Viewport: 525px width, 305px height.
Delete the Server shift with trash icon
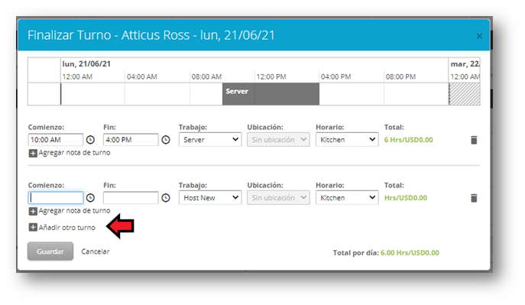click(x=474, y=140)
